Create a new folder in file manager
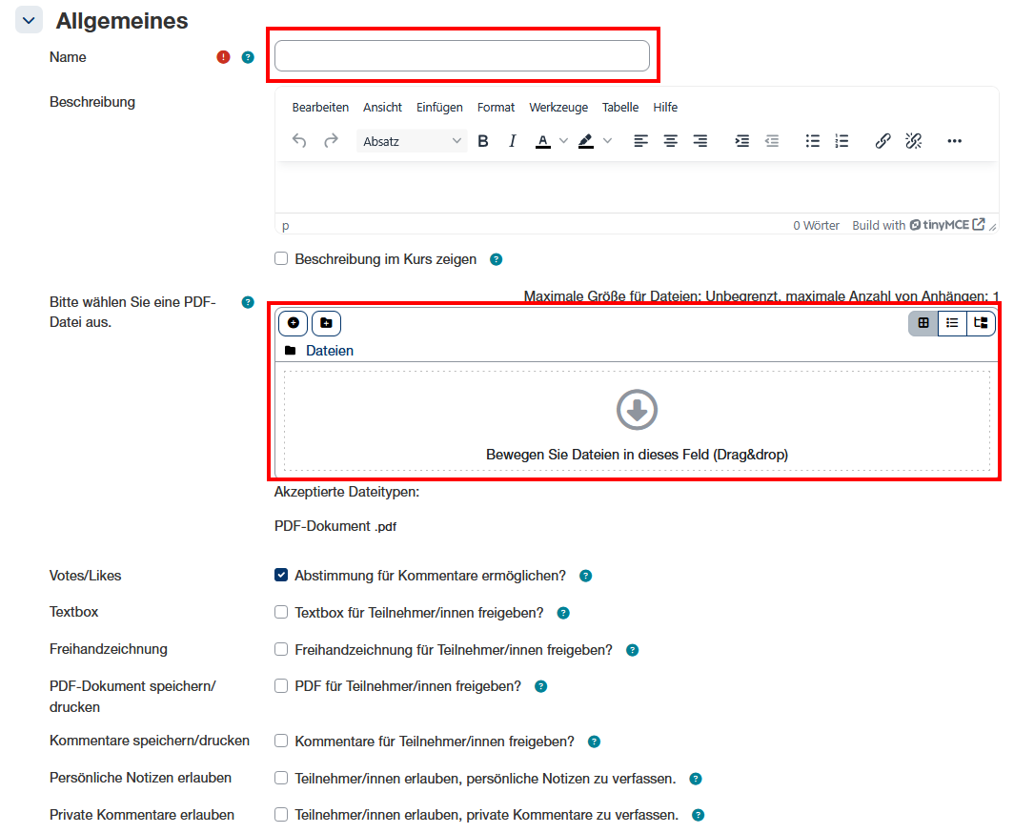The image size is (1014, 833). coord(326,323)
